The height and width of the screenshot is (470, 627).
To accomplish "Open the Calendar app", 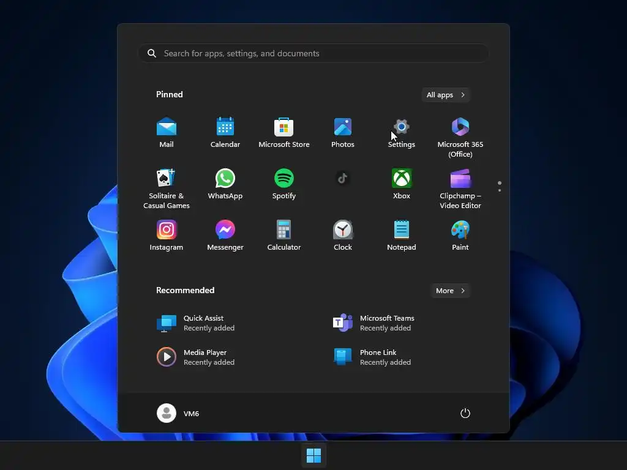I will [225, 133].
